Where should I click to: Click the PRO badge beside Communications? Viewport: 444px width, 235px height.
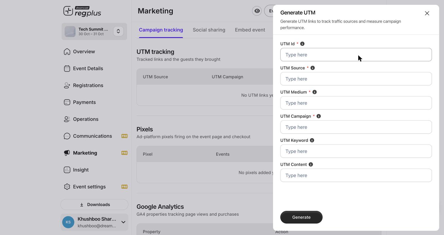pyautogui.click(x=124, y=136)
